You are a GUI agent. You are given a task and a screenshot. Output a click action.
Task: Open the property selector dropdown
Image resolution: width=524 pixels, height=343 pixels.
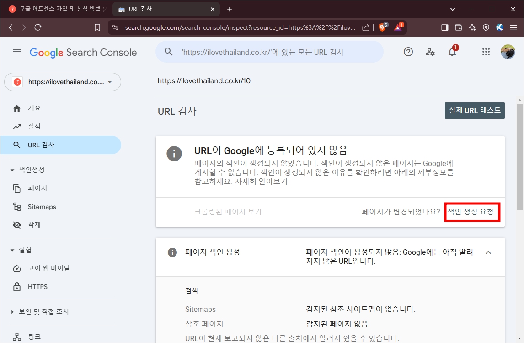click(63, 82)
